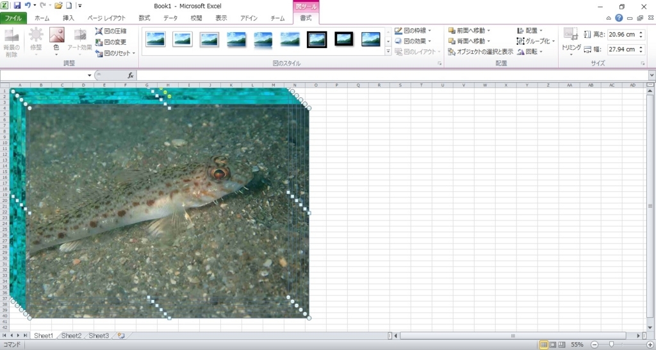Switch to the 校閲 tab
This screenshot has width=656, height=350.
click(x=196, y=18)
